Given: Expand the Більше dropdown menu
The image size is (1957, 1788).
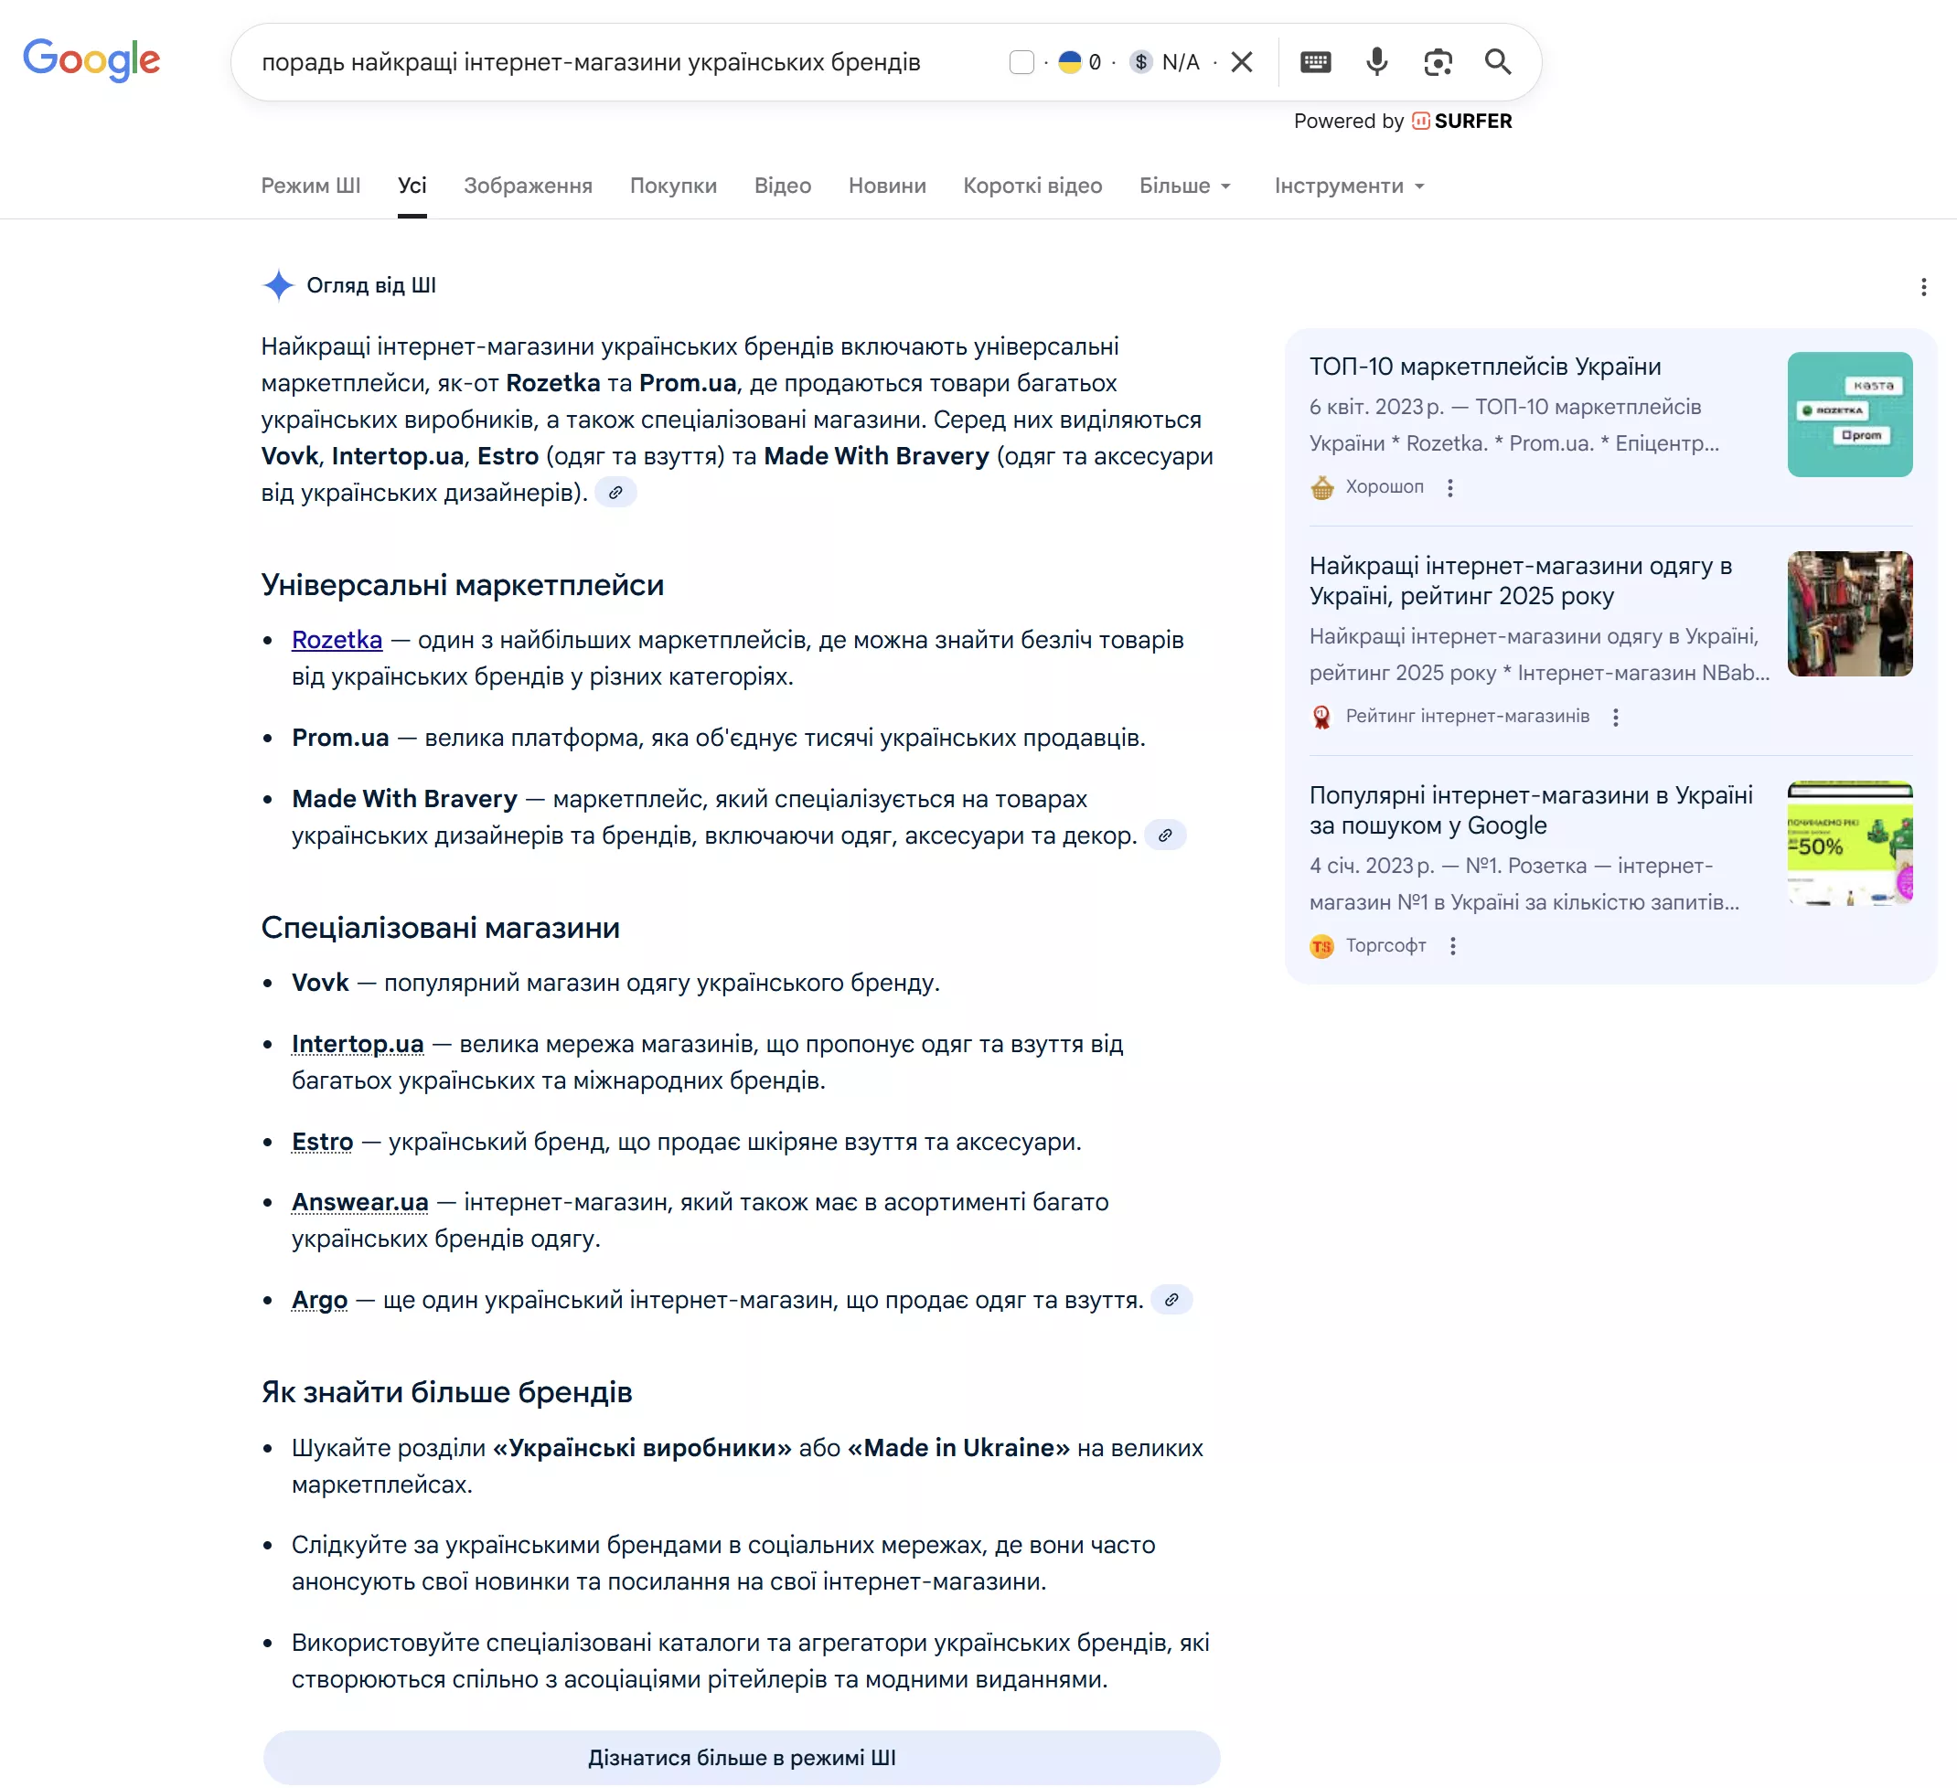Looking at the screenshot, I should click(x=1184, y=186).
